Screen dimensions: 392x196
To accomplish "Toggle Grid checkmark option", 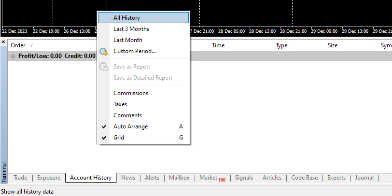I will pos(119,138).
